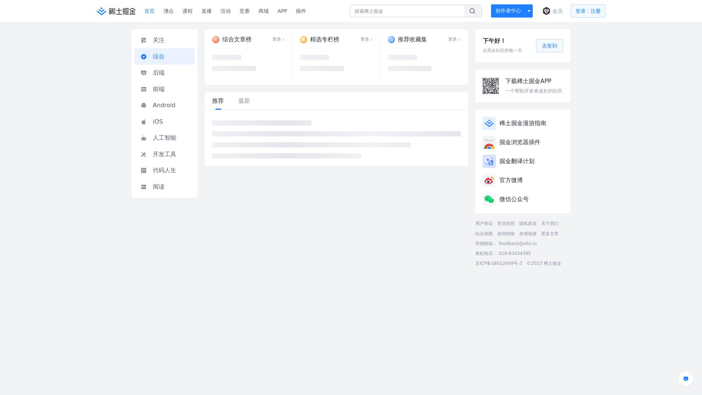
Task: Click the 更多文章 footer link
Action: (x=550, y=234)
